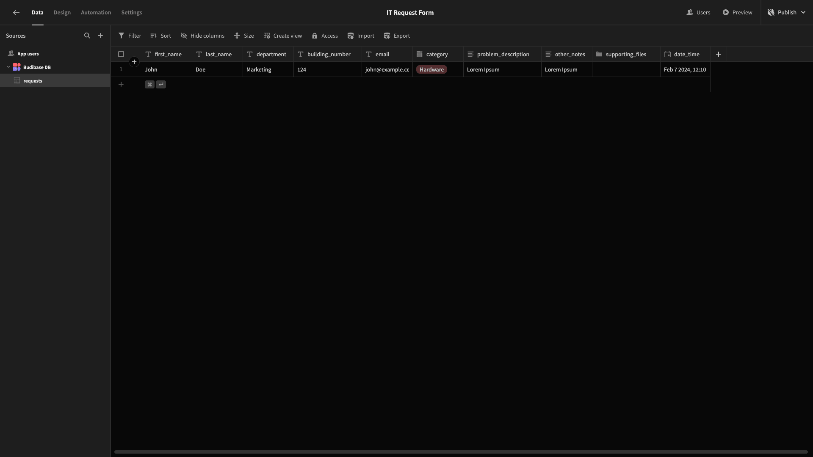The height and width of the screenshot is (457, 813).
Task: Add a new source with plus icon
Action: coord(100,36)
